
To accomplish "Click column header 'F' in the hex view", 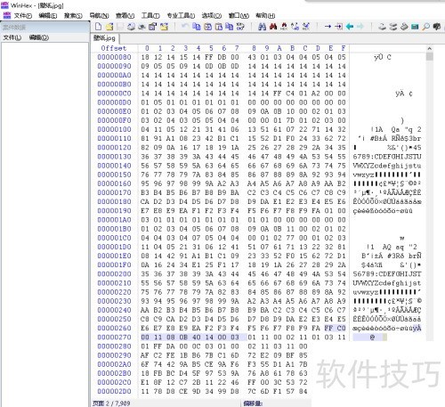I will (344, 48).
